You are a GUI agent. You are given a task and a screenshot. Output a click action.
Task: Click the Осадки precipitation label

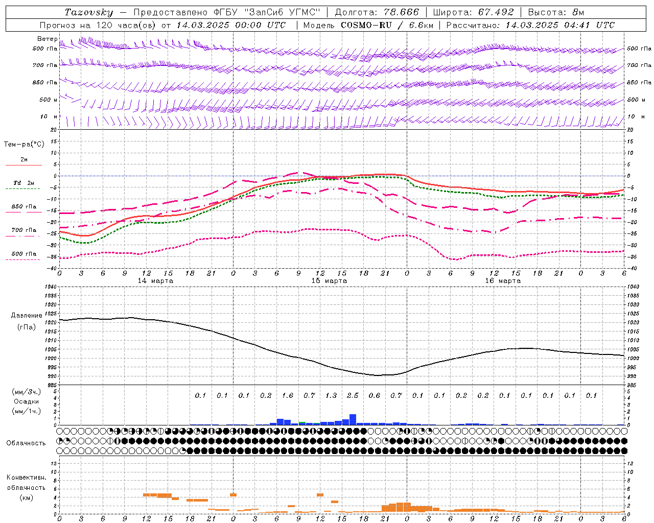coord(27,401)
